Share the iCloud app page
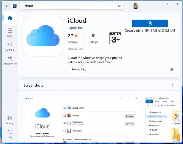The image size is (183, 144). (172, 69)
